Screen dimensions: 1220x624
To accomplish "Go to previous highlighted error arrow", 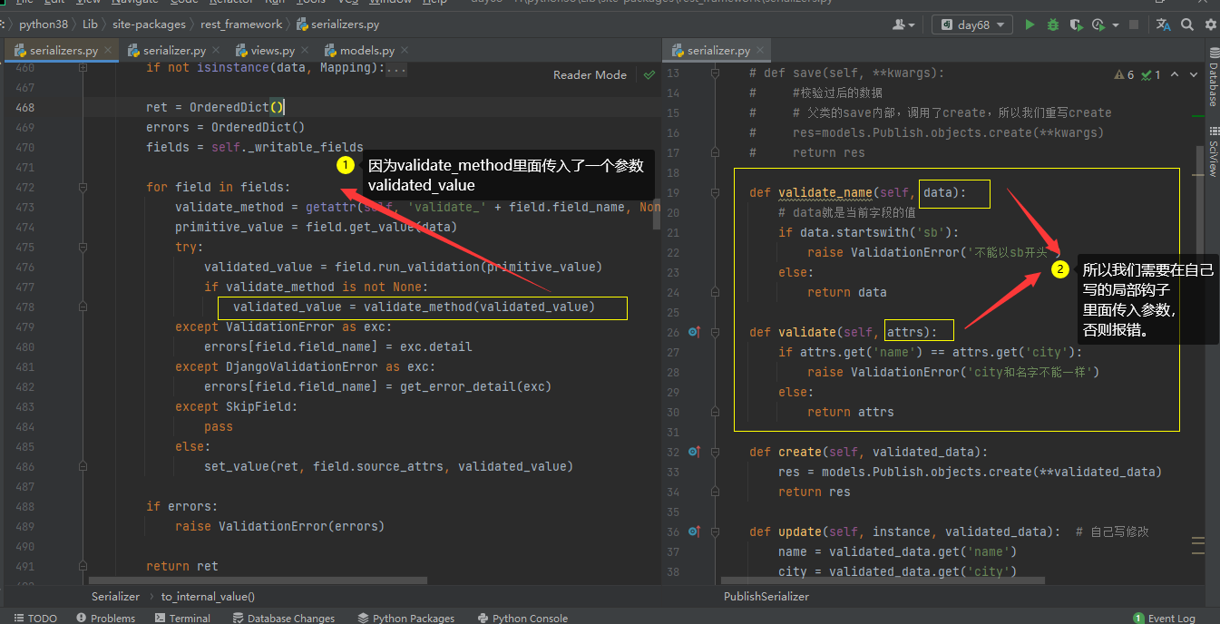I will 1175,75.
